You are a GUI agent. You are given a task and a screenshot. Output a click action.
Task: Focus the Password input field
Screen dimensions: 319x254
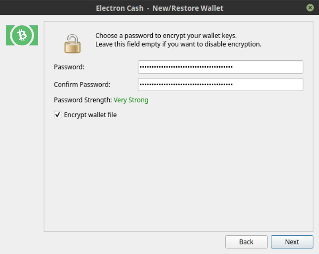click(220, 67)
